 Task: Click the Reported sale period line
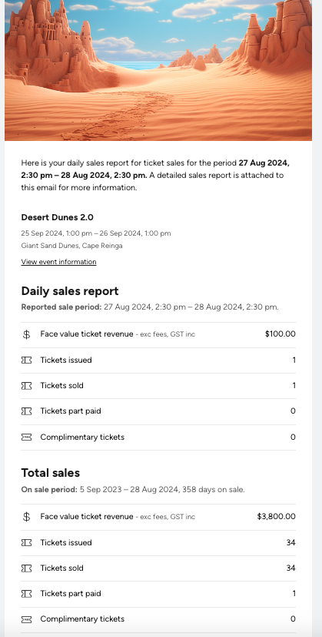pyautogui.click(x=150, y=307)
